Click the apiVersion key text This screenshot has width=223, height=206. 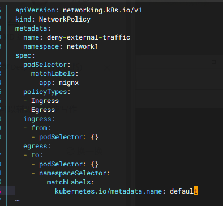(35, 10)
